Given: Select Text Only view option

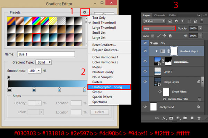Looking at the screenshot, I should (x=99, y=18).
